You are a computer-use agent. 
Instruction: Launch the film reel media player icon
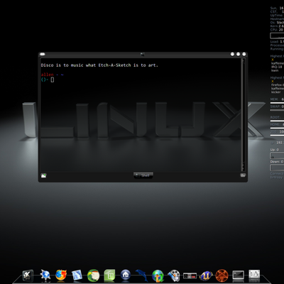(174, 275)
